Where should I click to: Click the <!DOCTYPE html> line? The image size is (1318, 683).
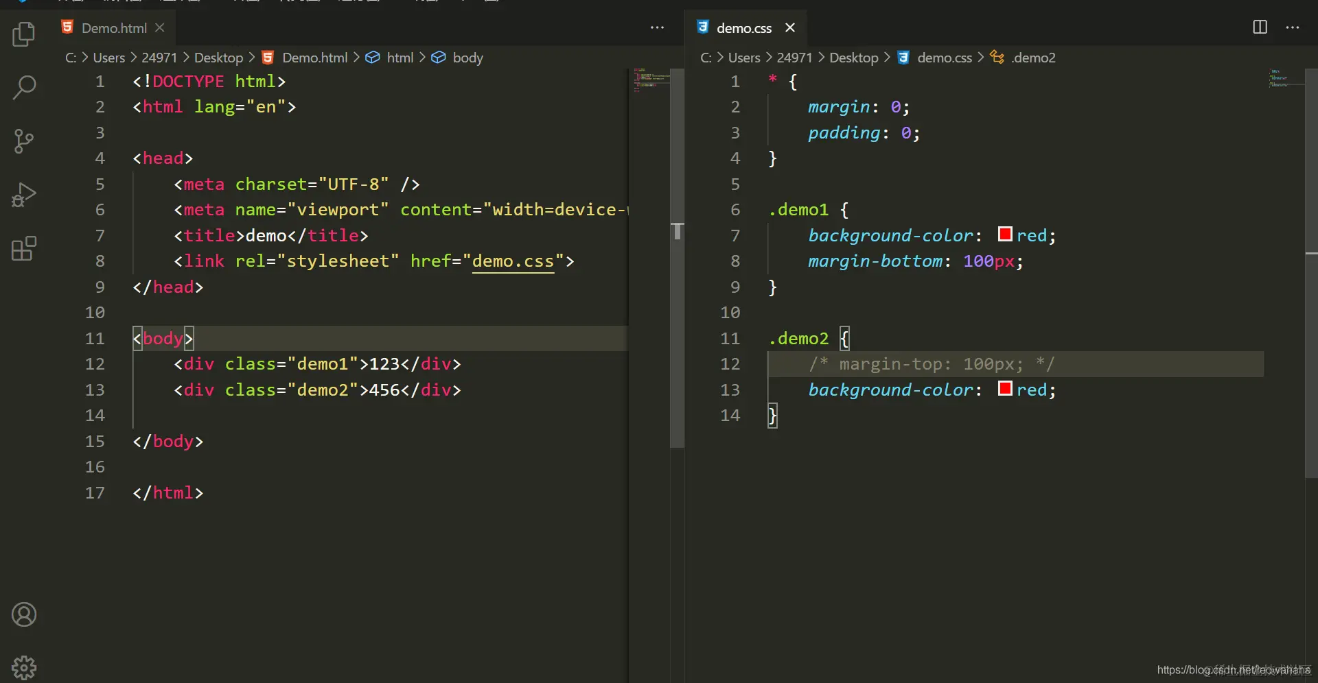click(209, 81)
